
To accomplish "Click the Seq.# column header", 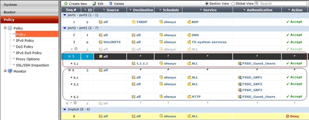I will pyautogui.click(x=71, y=10).
